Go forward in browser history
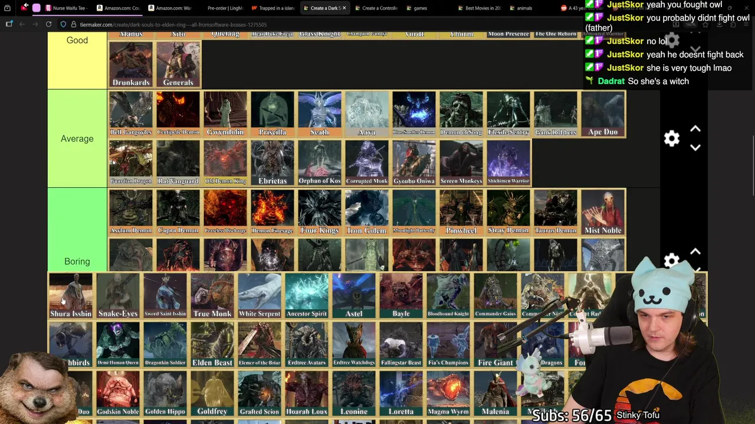 (35, 24)
